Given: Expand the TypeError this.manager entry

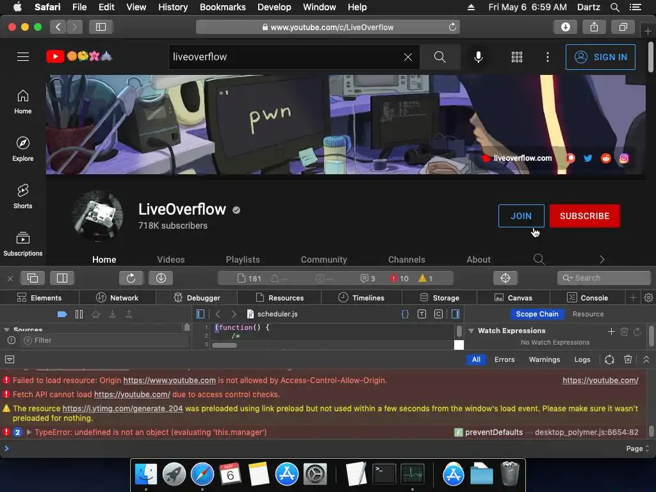Looking at the screenshot, I should click(29, 432).
